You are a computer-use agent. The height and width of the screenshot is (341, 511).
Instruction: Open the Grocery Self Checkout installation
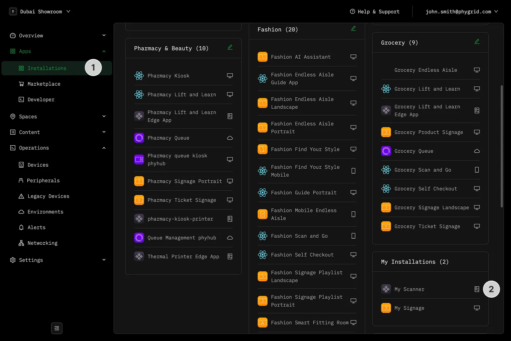coord(430,189)
